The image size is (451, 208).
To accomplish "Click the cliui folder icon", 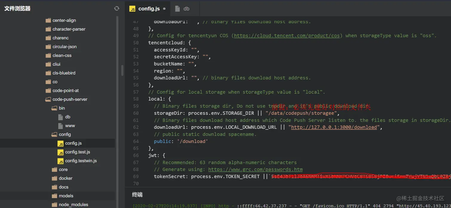I will (x=48, y=64).
